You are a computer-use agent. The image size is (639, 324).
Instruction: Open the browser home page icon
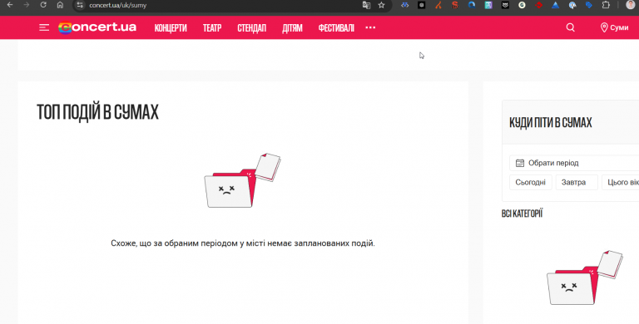[60, 5]
